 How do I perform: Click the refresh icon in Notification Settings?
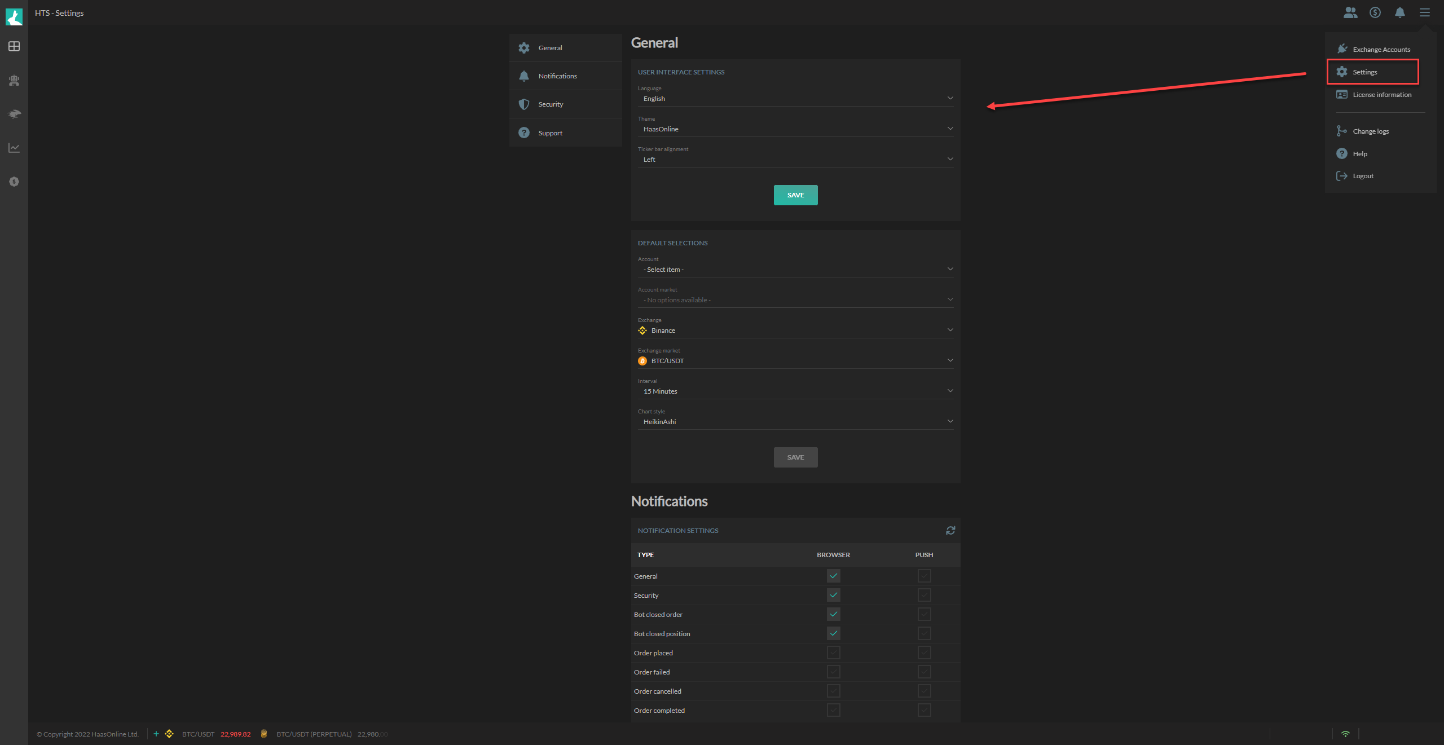pos(950,530)
